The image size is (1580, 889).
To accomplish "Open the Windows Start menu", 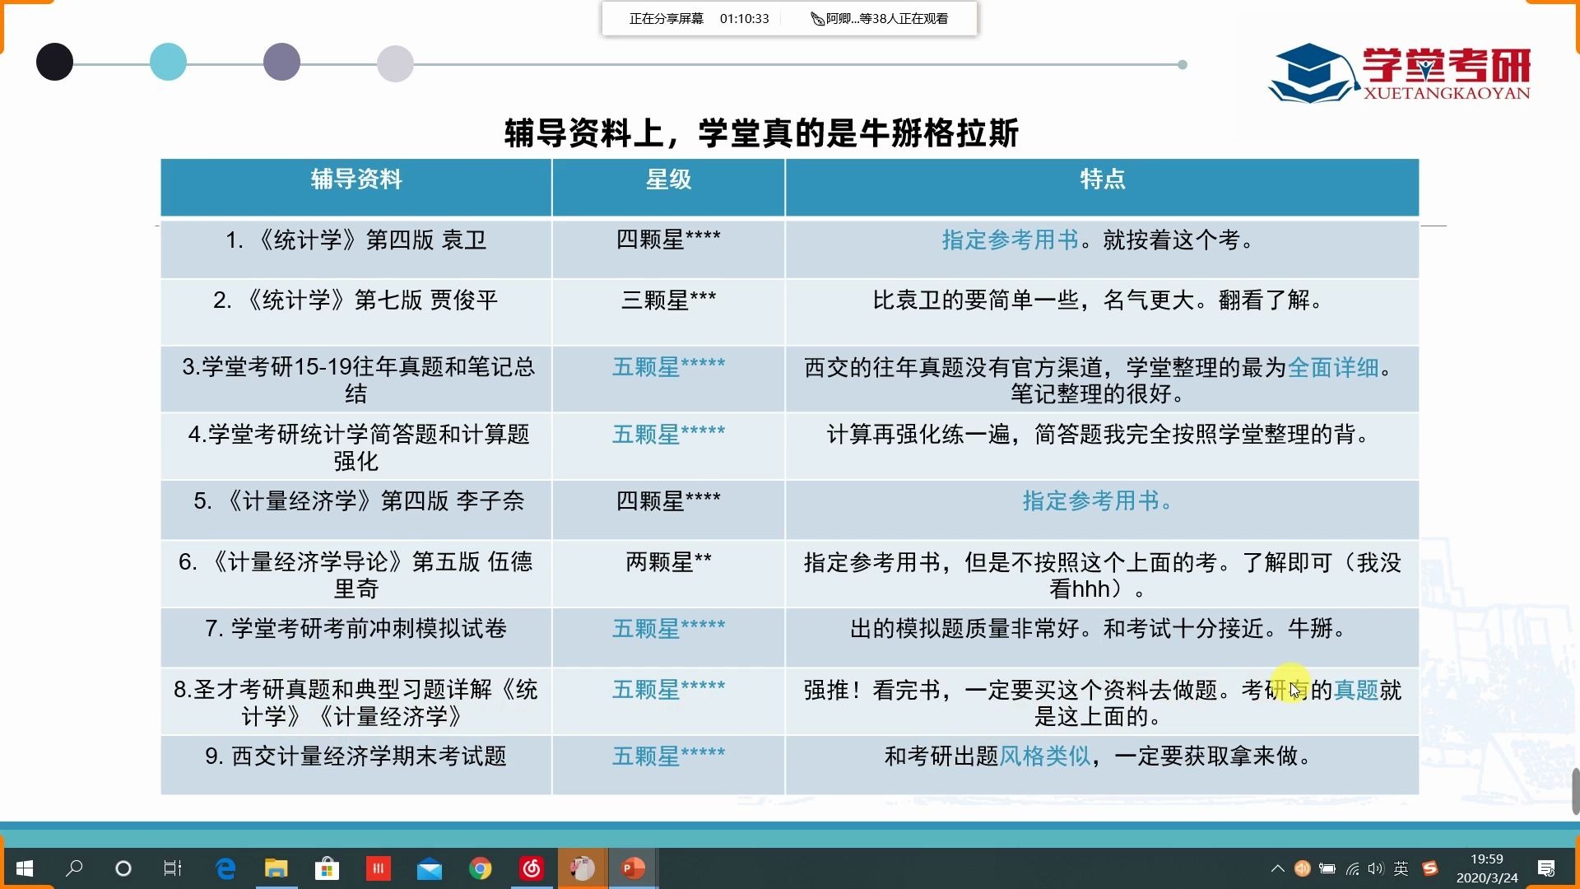I will point(25,868).
